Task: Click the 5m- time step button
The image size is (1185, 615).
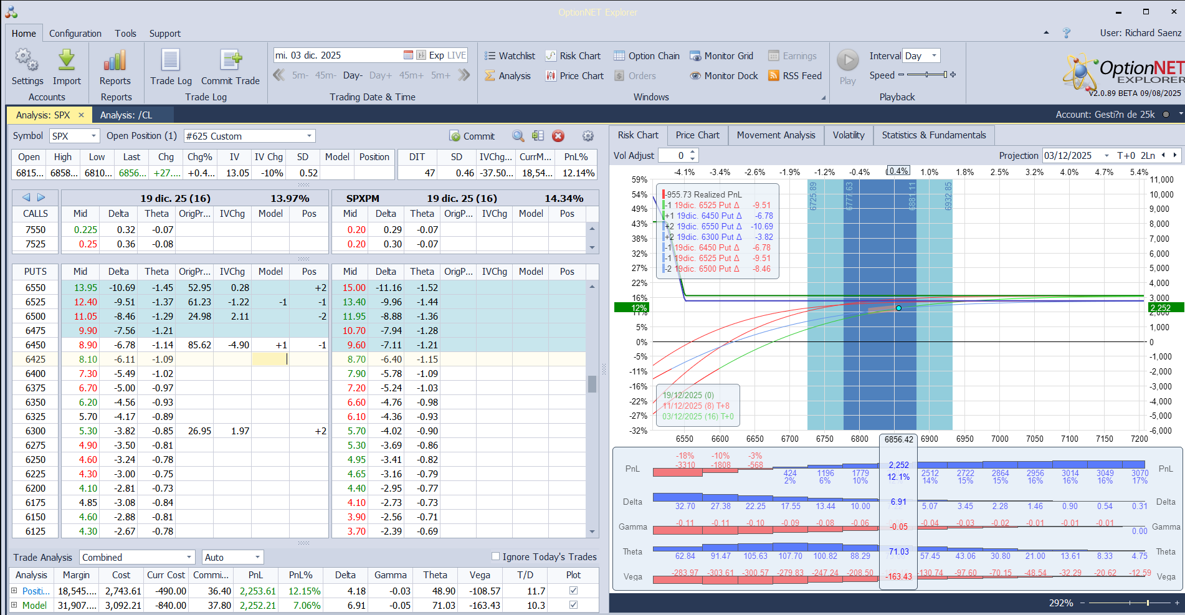Action: (300, 75)
